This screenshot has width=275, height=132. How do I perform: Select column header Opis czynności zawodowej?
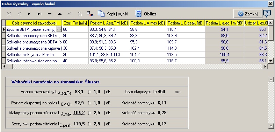34,23
